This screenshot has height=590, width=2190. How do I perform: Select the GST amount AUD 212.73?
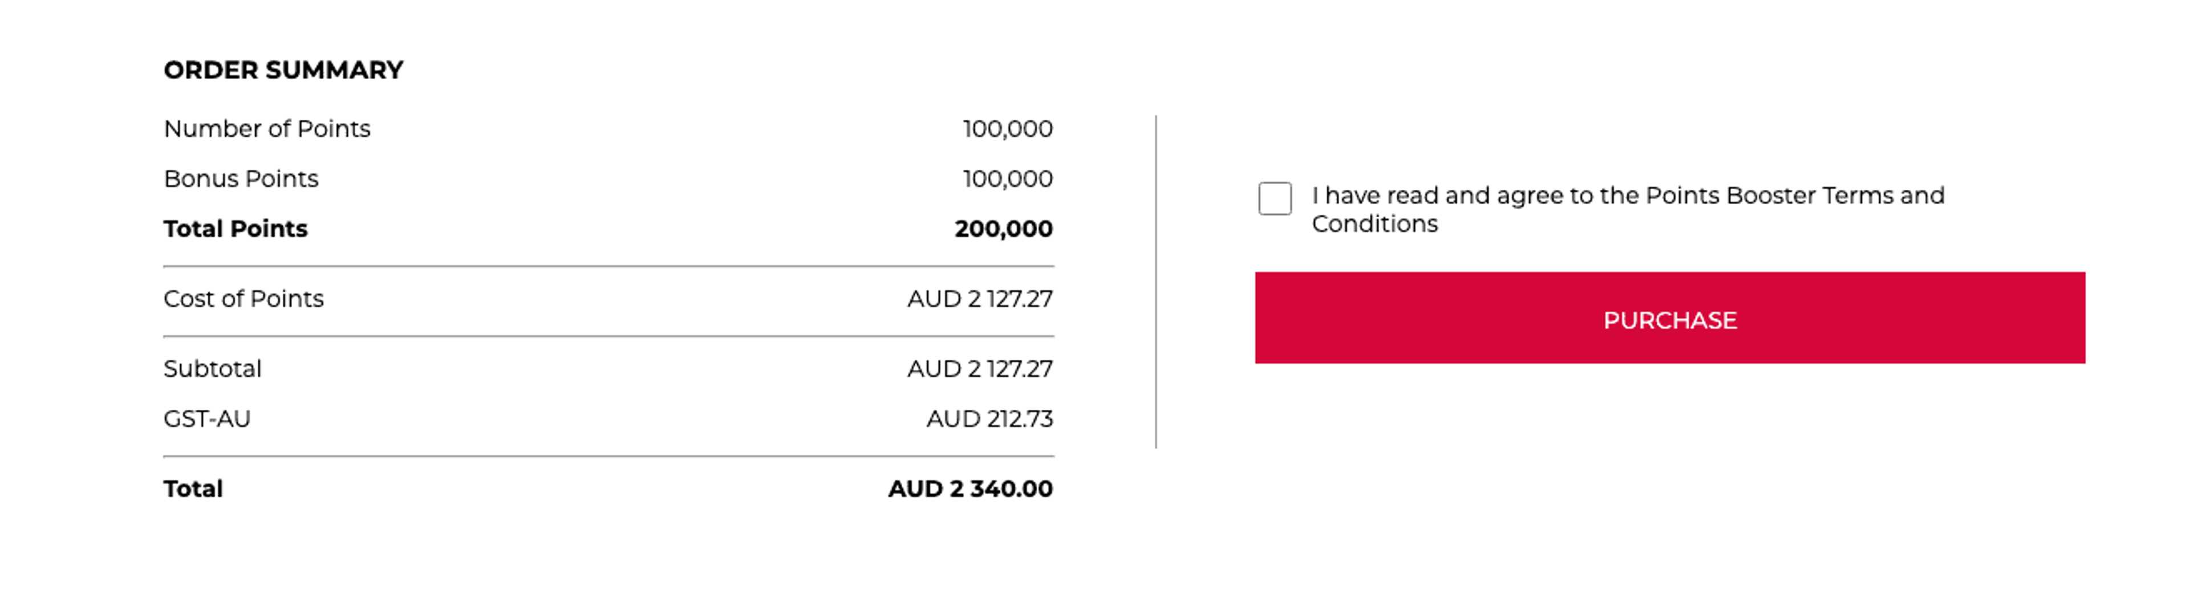tap(989, 418)
